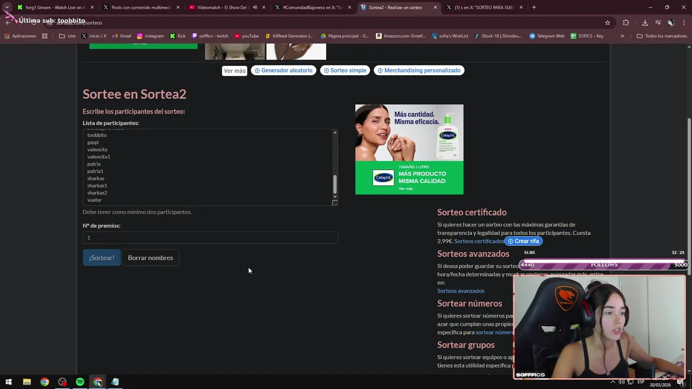
Task: Click the participant entry 'patria'
Action: (x=94, y=164)
